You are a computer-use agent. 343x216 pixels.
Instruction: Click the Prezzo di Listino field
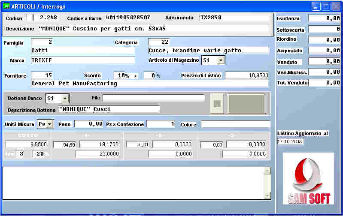click(247, 75)
